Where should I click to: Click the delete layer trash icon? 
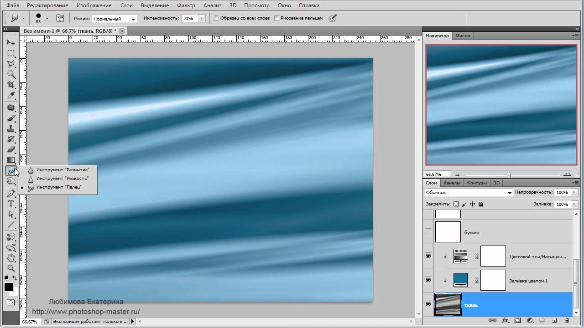[567, 320]
